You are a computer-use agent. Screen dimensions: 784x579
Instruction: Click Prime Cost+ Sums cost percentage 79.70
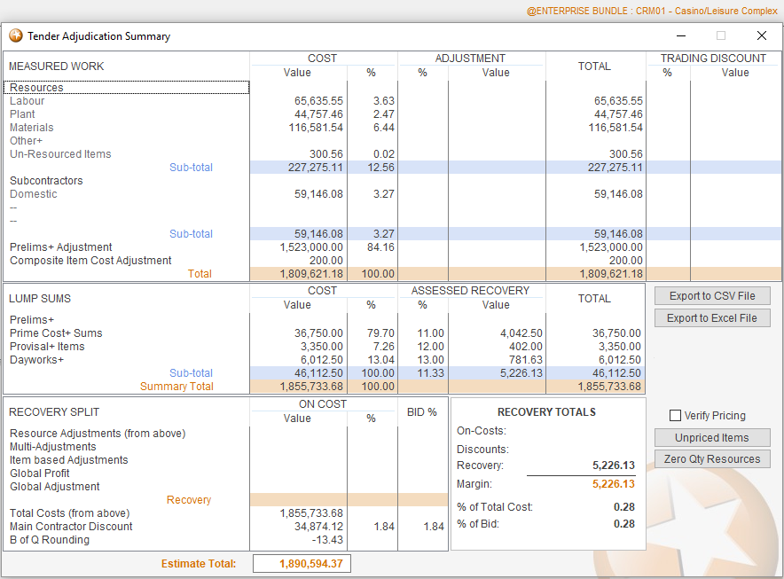tap(381, 333)
